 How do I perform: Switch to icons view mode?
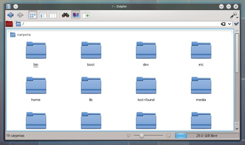(x=33, y=15)
